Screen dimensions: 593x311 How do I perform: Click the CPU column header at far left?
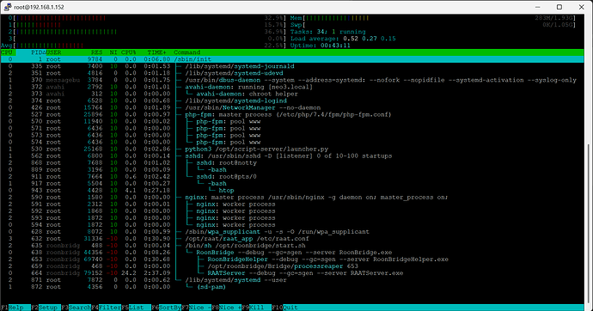coord(6,52)
